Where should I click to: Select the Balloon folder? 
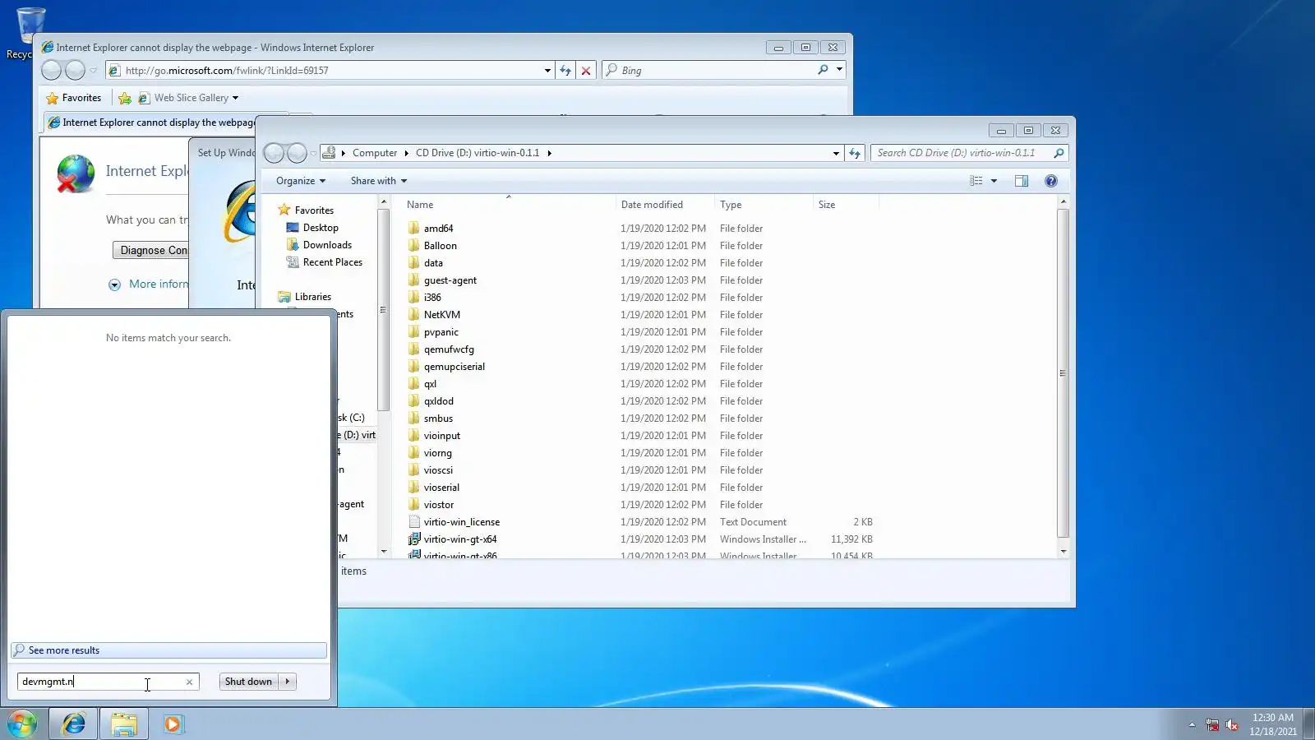[432, 246]
